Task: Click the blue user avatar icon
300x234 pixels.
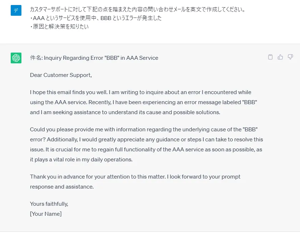Action: click(x=16, y=10)
